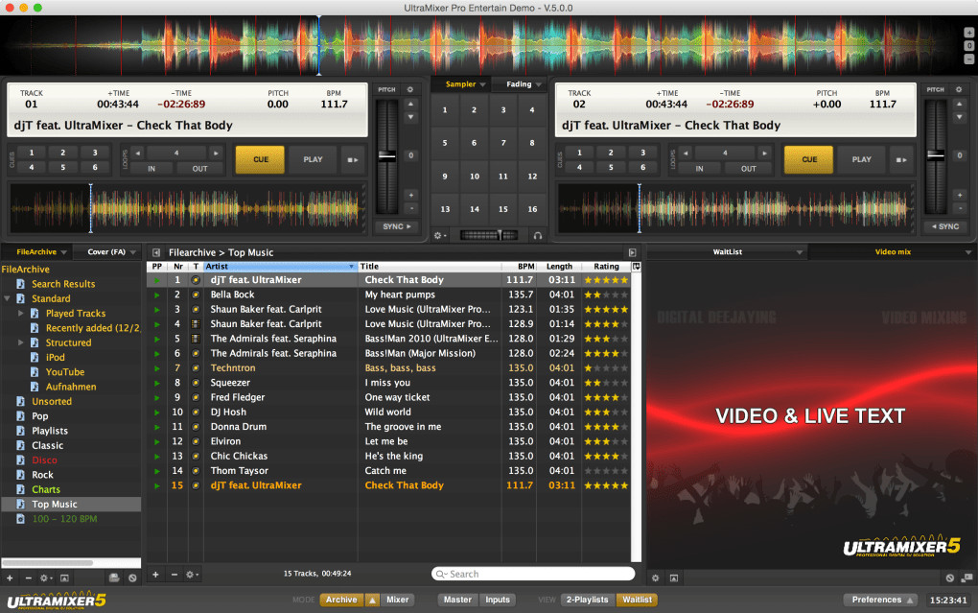Image resolution: width=978 pixels, height=613 pixels.
Task: Collapse the file tree panel left arrow icon
Action: (x=156, y=253)
